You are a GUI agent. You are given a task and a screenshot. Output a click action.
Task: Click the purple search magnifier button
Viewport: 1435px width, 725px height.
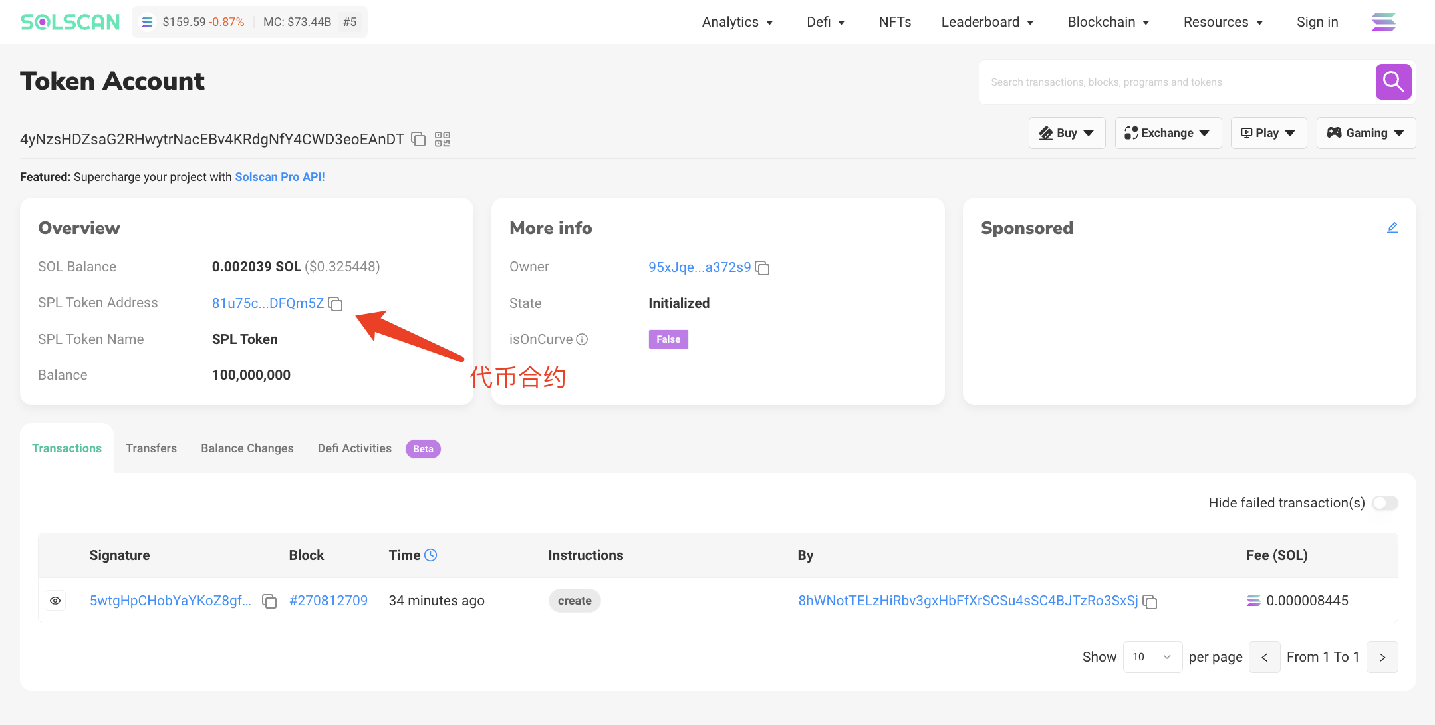tap(1393, 82)
